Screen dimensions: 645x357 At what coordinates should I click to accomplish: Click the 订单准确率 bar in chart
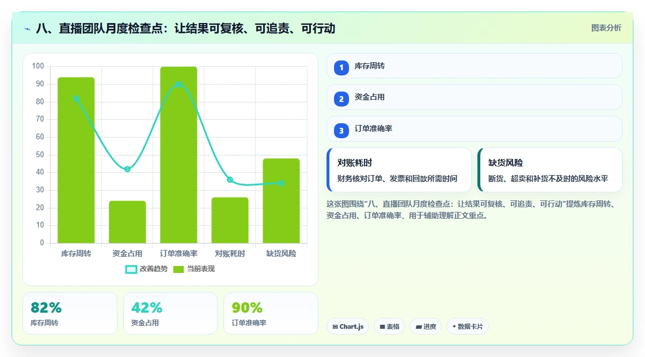pyautogui.click(x=179, y=155)
